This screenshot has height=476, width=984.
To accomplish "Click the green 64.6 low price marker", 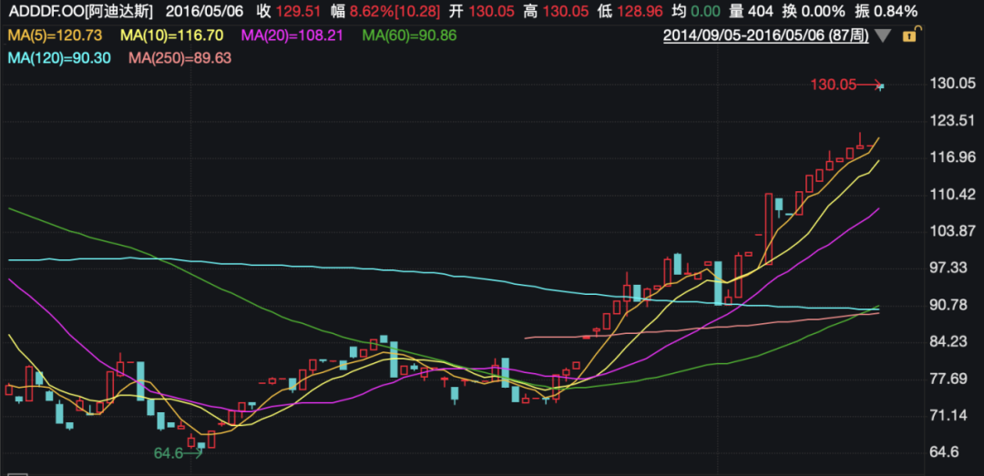I will click(169, 452).
